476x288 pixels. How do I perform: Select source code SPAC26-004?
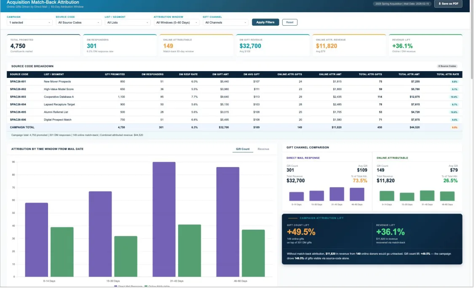(18, 104)
